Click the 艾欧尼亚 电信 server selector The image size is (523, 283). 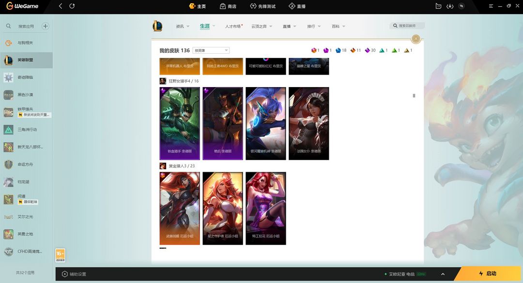[405, 274]
